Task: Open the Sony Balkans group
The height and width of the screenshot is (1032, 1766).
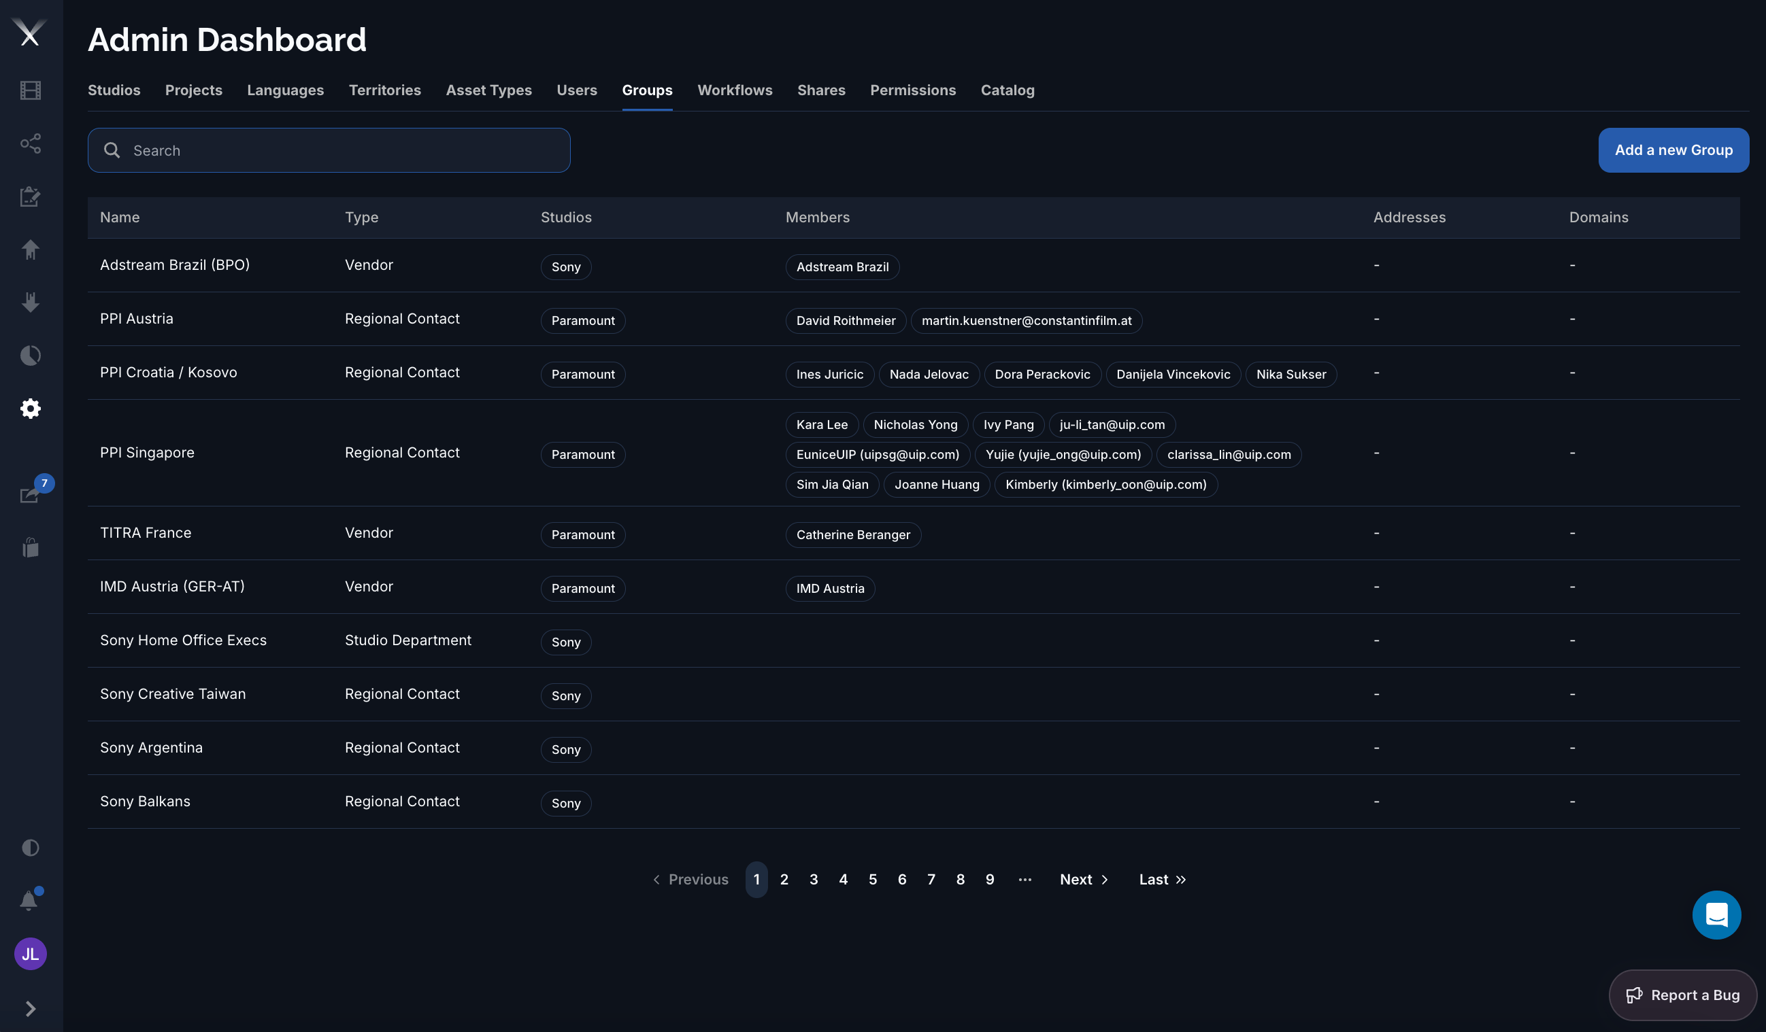Action: coord(145,801)
